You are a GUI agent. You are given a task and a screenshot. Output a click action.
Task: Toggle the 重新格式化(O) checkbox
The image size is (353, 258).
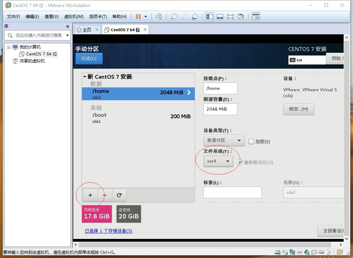[239, 162]
